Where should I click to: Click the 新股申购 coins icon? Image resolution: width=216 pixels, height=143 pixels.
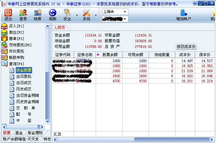tap(4, 58)
